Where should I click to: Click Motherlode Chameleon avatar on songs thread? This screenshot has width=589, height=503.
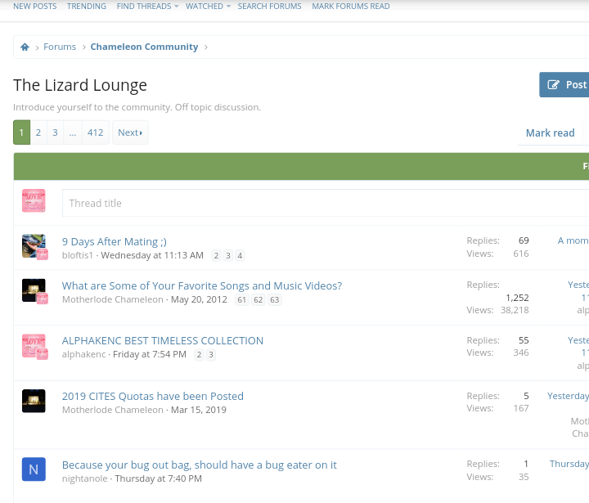[x=34, y=290]
